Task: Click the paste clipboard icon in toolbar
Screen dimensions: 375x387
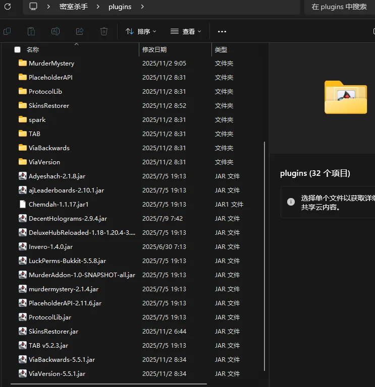Action: [x=31, y=31]
